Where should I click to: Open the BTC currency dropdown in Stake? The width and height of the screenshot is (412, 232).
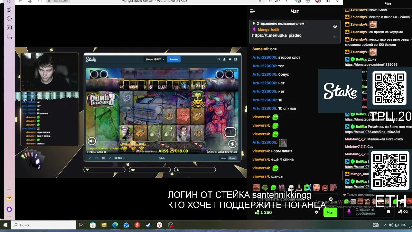click(155, 59)
